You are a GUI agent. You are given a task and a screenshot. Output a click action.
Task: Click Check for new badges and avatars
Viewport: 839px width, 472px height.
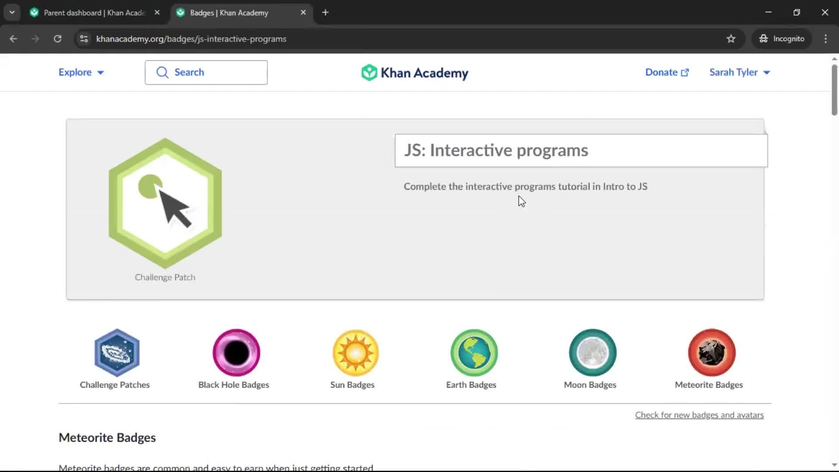coord(699,415)
